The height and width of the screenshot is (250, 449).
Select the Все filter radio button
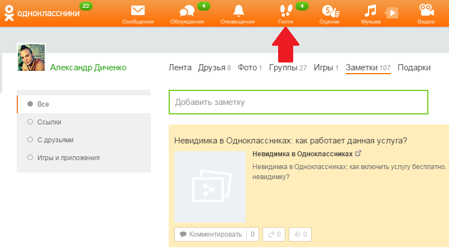(30, 104)
